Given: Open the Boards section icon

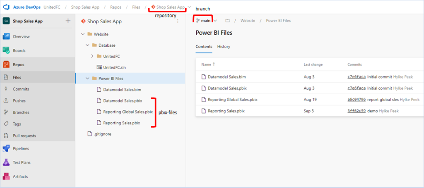Looking at the screenshot, I should (6, 50).
